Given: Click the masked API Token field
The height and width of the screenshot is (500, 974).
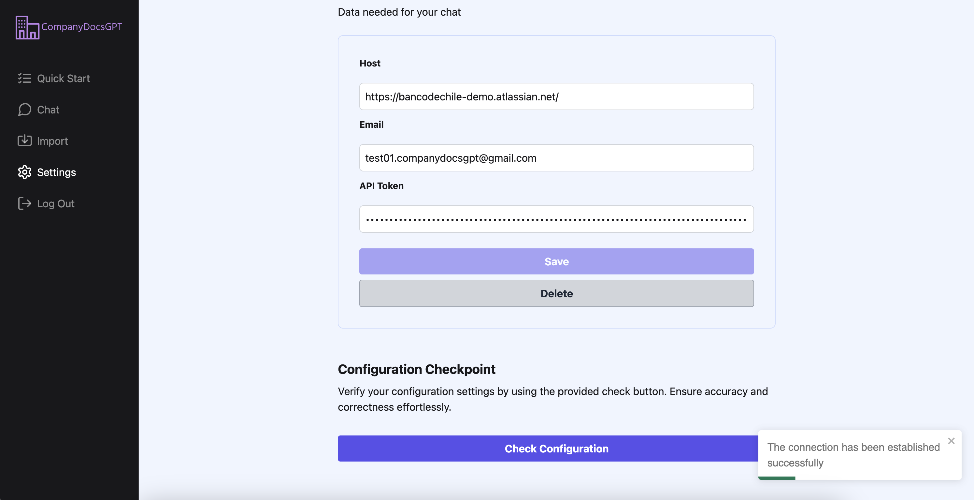Looking at the screenshot, I should [x=556, y=219].
